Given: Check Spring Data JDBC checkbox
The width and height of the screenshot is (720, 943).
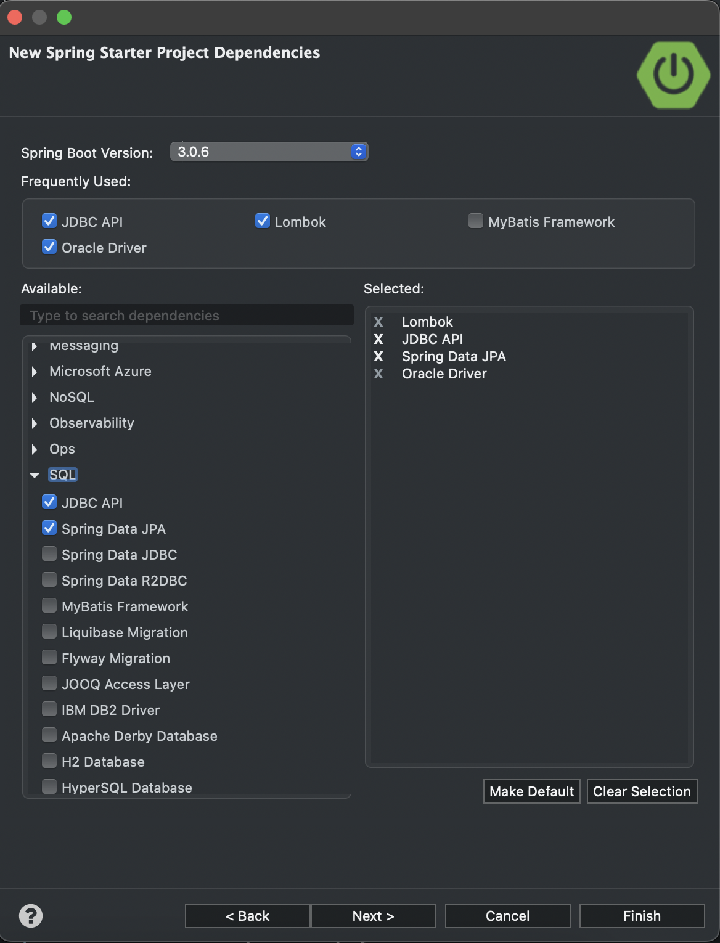Looking at the screenshot, I should point(49,553).
